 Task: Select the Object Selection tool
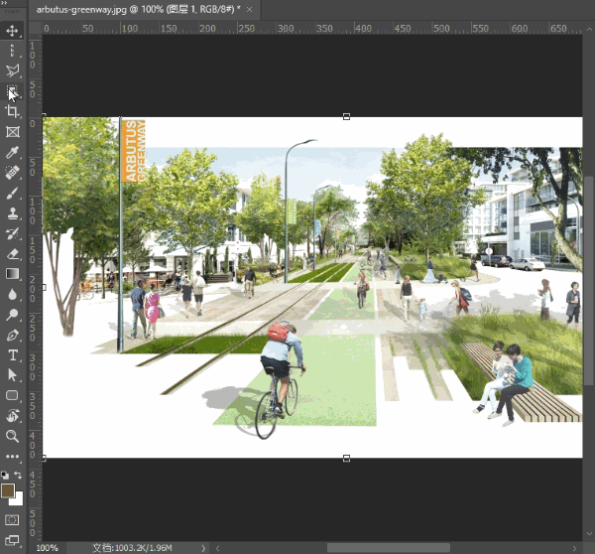12,91
